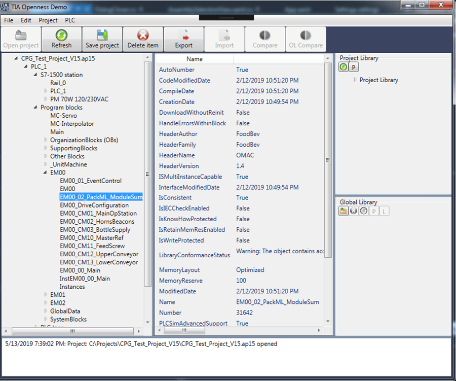Click the project tree vertical scrollbar thumb
Viewport: 456px width, 381px height.
coord(148,174)
